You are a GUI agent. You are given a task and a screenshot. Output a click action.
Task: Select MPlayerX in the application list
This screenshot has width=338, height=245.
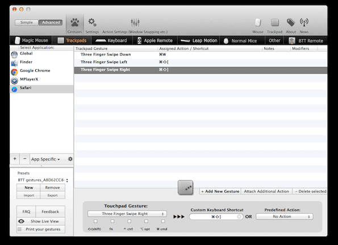coord(41,80)
